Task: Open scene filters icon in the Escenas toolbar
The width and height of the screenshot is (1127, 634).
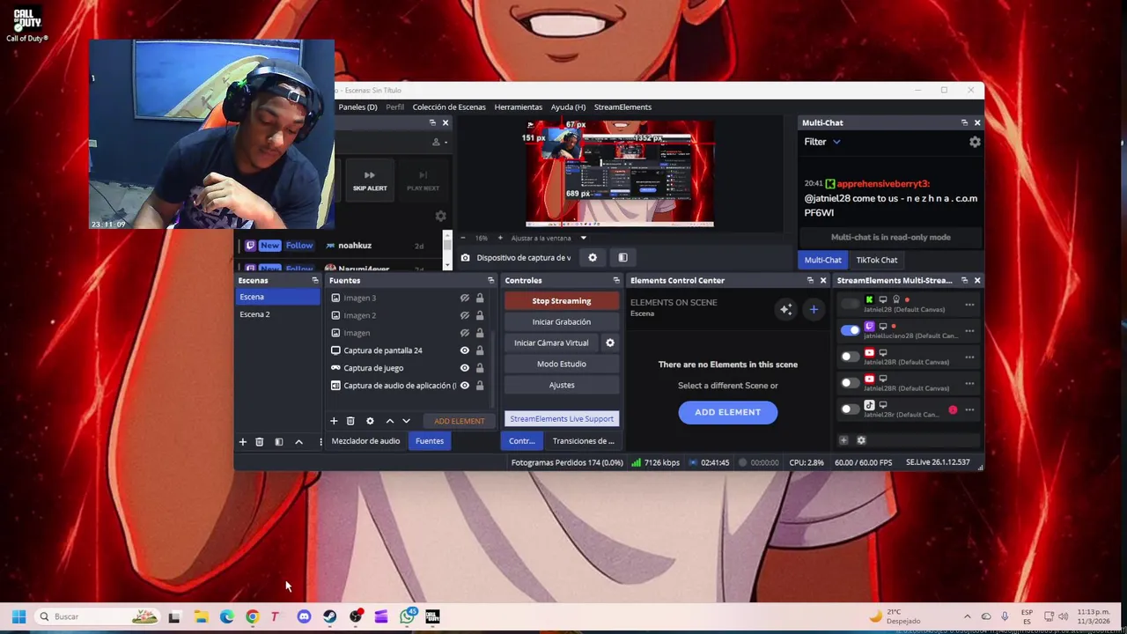Action: pos(279,442)
